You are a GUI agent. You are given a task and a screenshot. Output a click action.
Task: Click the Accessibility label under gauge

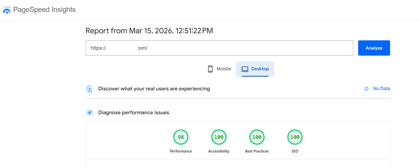(219, 151)
